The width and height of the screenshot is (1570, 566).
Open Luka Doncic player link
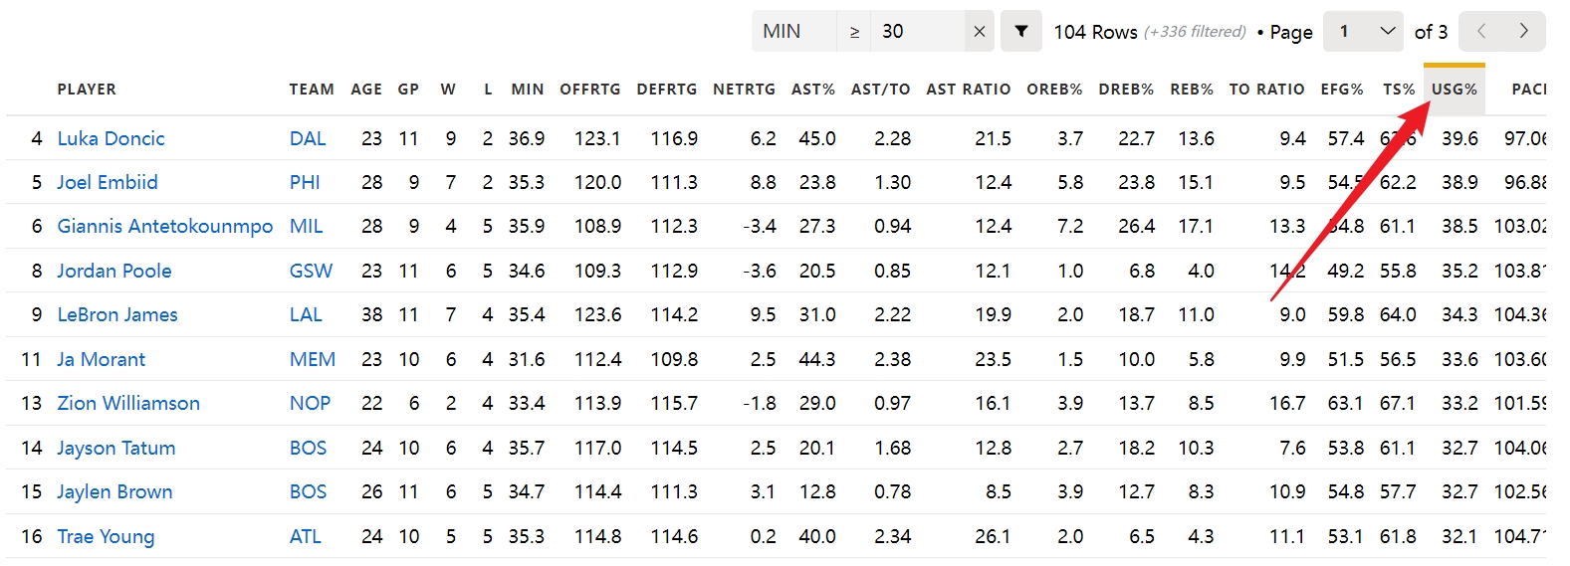point(111,138)
